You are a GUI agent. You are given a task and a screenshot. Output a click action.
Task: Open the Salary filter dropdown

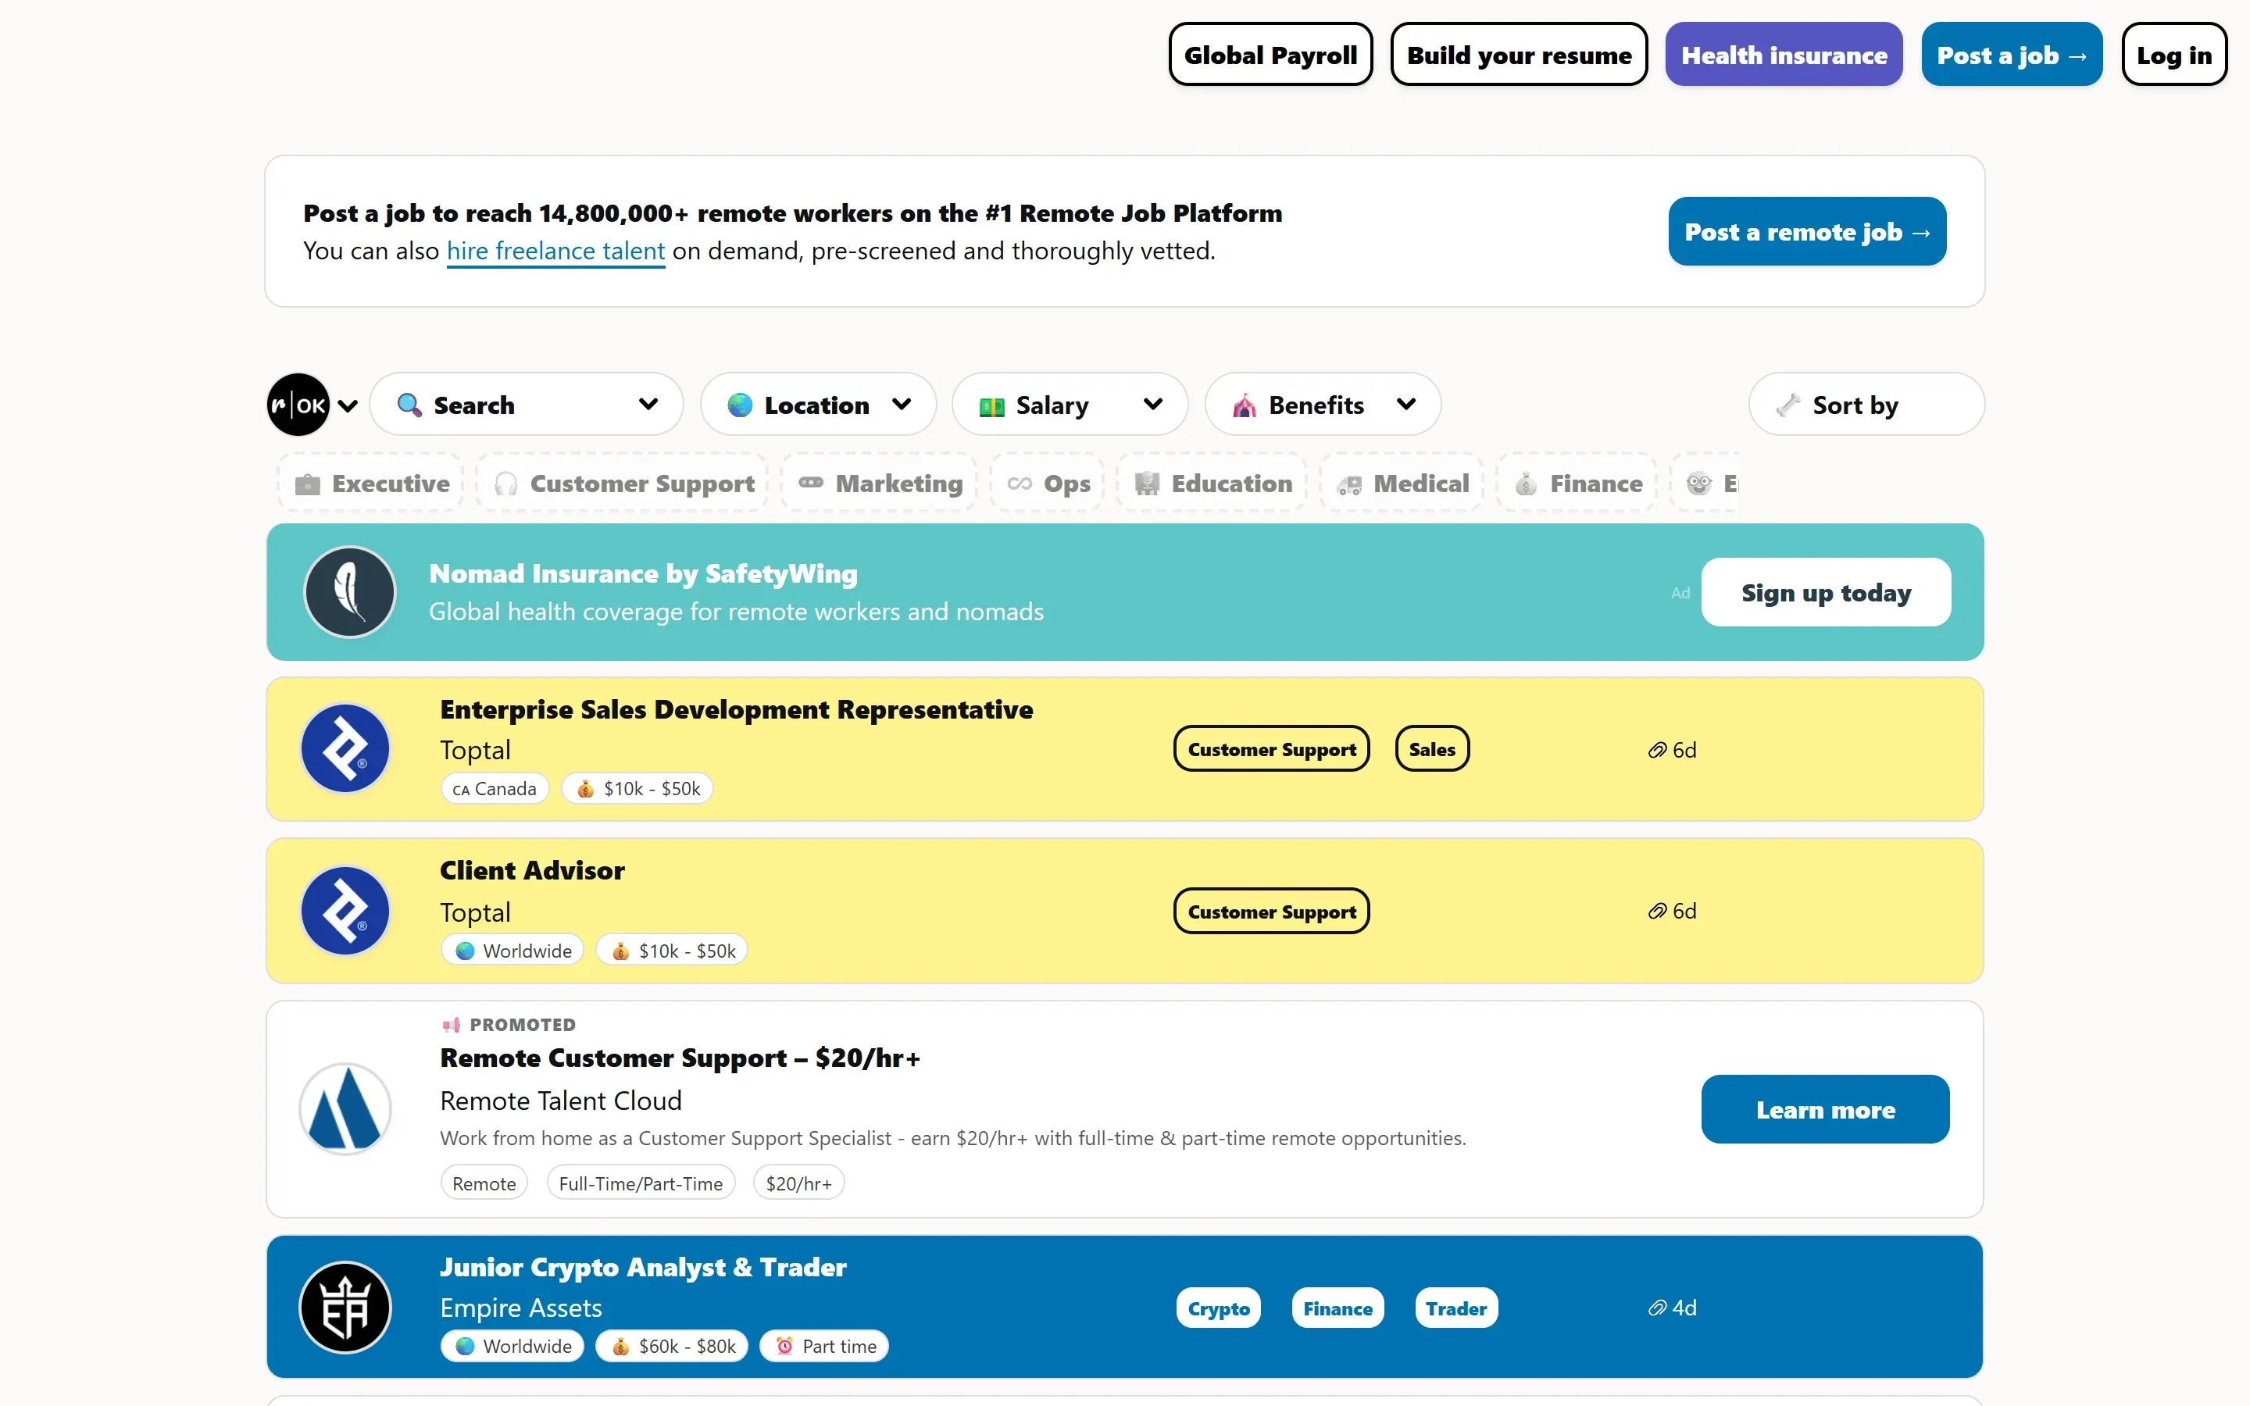click(1070, 405)
